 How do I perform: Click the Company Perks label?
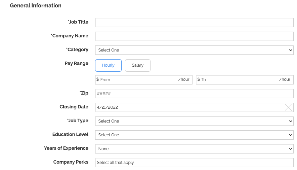click(71, 162)
